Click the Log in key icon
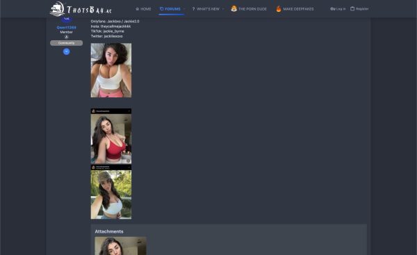 pos(332,9)
